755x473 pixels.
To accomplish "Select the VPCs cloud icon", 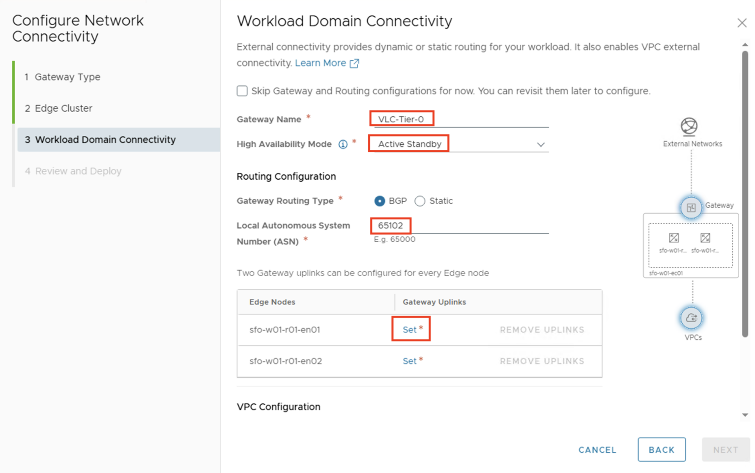I will [x=692, y=318].
